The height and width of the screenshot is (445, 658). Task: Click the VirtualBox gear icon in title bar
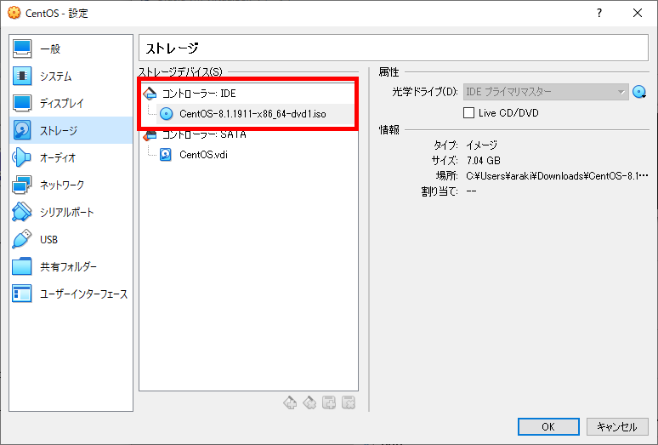pos(14,13)
